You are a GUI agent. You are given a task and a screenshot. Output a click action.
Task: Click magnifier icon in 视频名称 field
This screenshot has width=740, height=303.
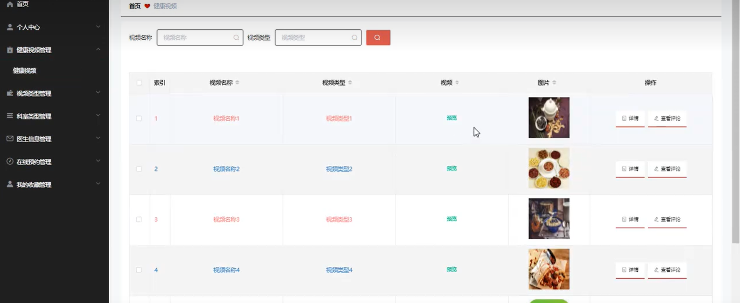(236, 37)
